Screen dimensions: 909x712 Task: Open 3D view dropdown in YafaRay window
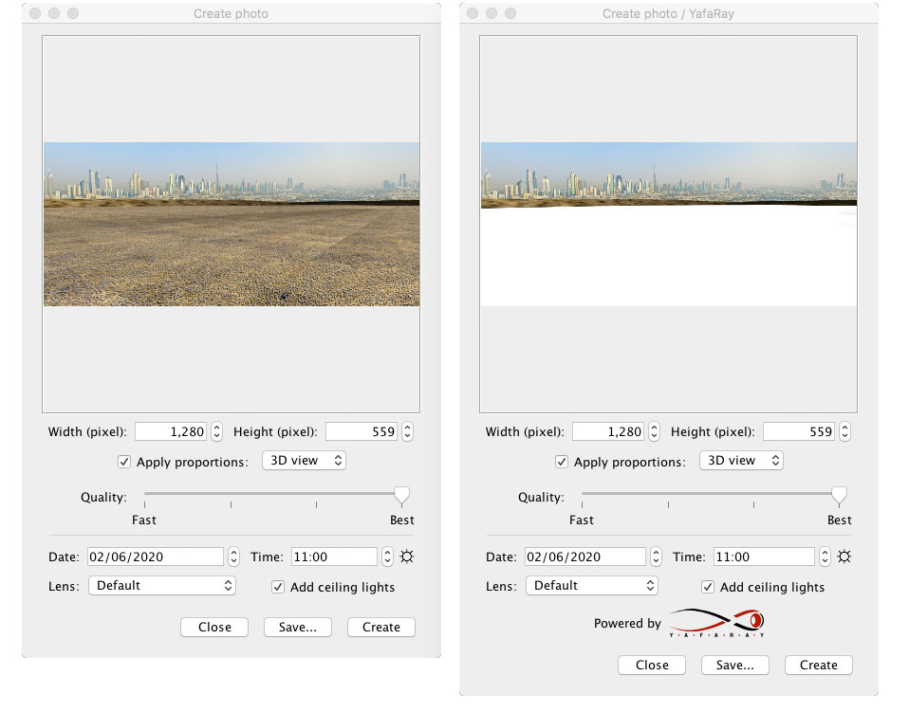point(741,461)
